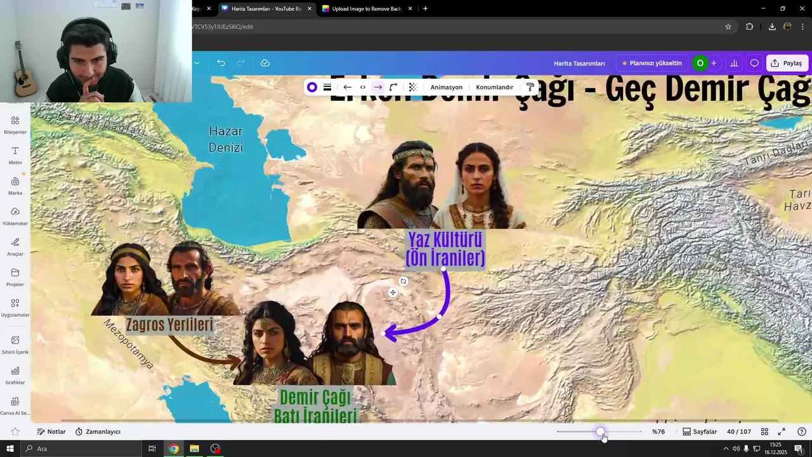
Task: Expand the file menu chevron
Action: click(x=197, y=63)
